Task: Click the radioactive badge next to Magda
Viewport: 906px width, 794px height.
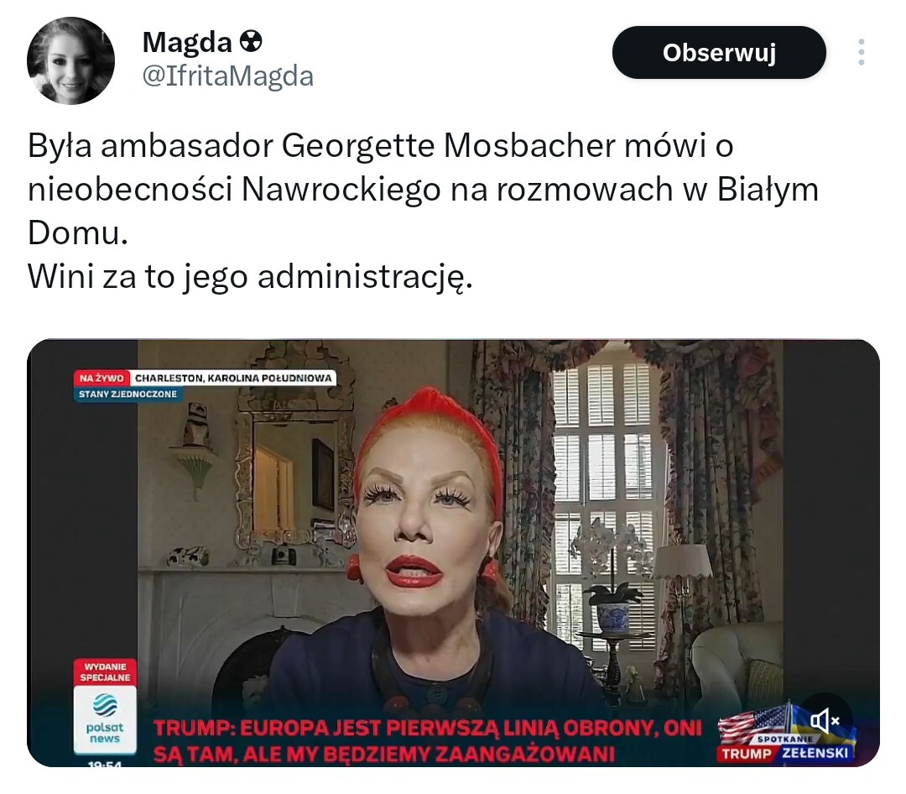Action: tap(251, 42)
